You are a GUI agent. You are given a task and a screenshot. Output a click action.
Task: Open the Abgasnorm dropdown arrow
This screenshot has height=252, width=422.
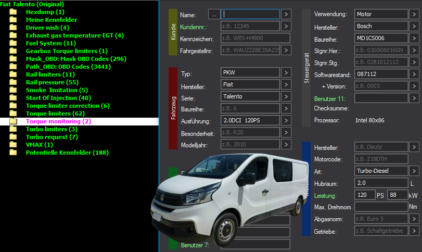coord(414,219)
